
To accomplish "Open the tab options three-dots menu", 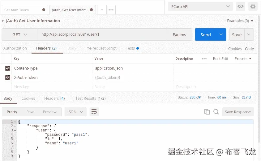I will pyautogui.click(x=111, y=10).
